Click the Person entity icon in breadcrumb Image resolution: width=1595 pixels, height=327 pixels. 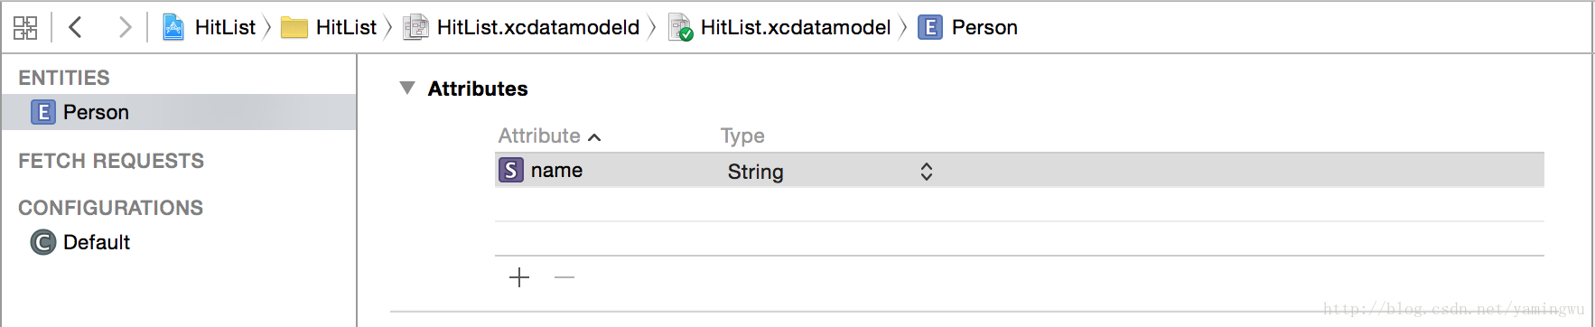tap(930, 28)
